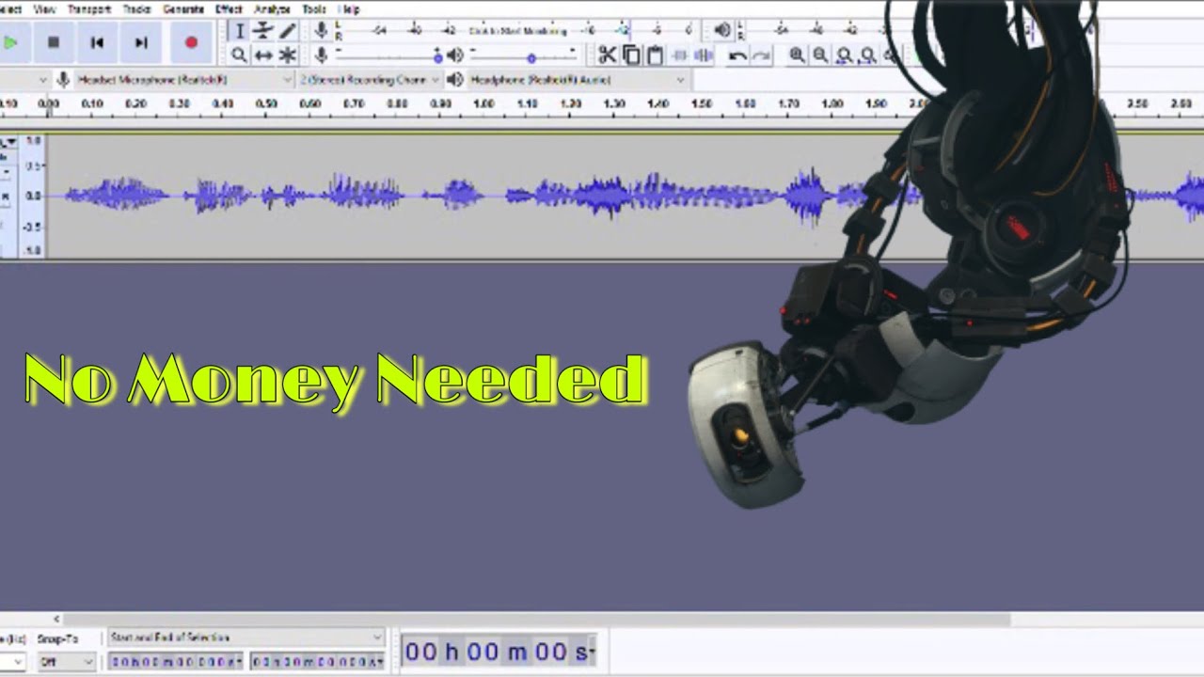The image size is (1204, 677).
Task: Open the Help menu
Action: click(348, 8)
